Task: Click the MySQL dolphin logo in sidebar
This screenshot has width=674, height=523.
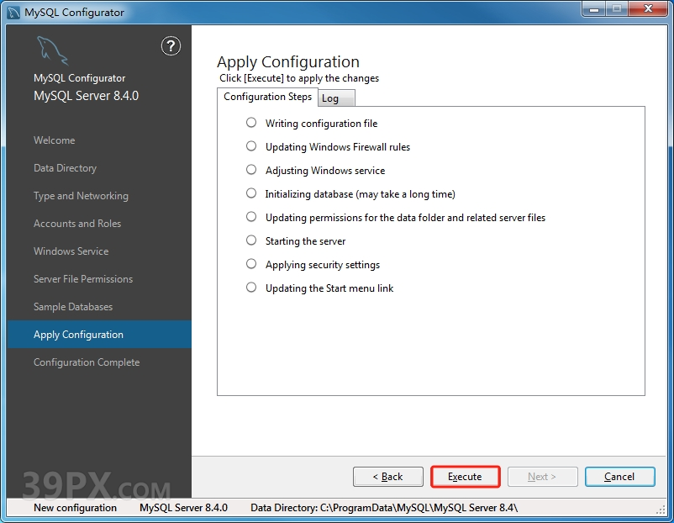Action: tap(51, 51)
